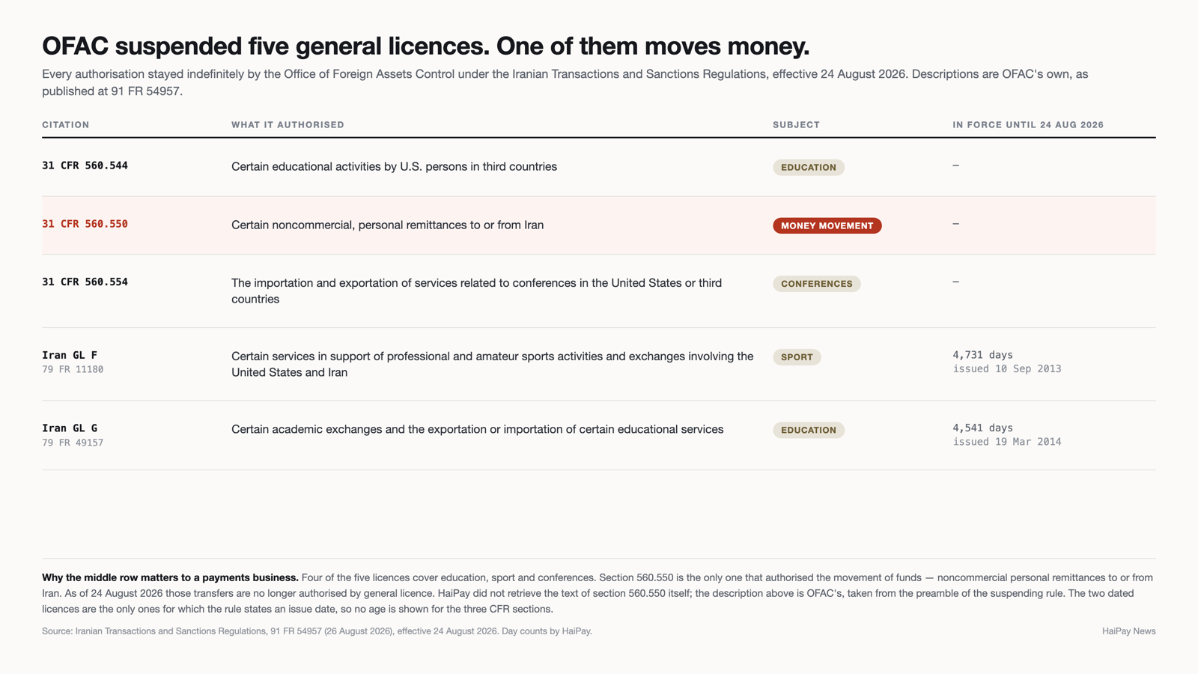
Task: Click the EDUCATION tag for Iran GL G
Action: click(809, 430)
